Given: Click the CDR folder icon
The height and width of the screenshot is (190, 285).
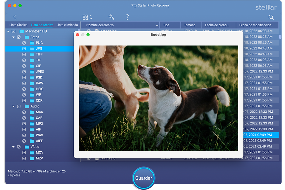Looking at the screenshot, I should 32,100.
